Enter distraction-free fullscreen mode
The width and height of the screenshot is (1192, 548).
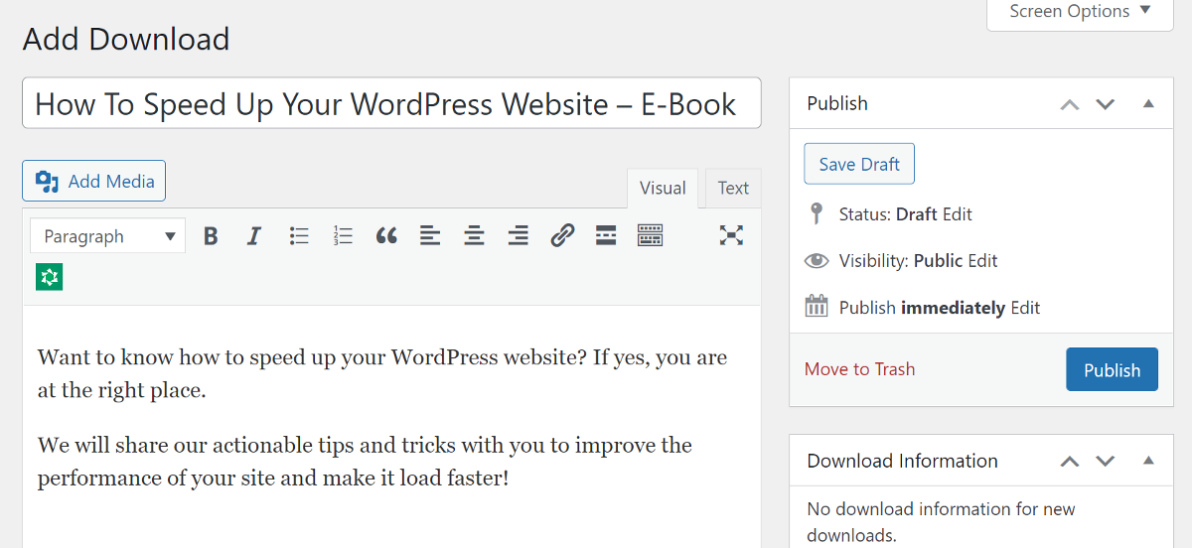(731, 236)
